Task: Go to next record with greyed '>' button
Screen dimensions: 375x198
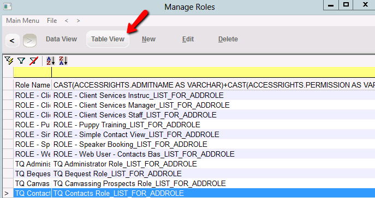Action: 29,40
